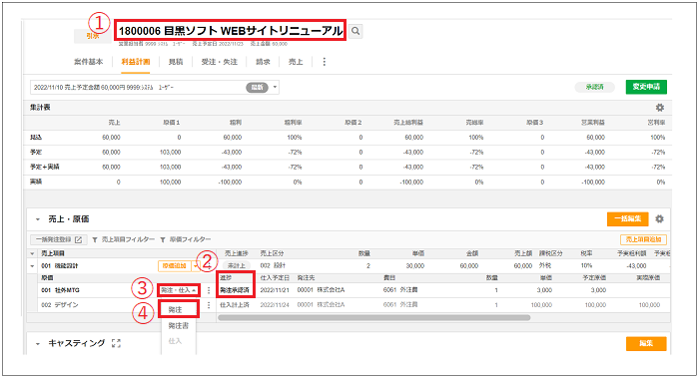Collapse the 売上・原価 section
The image size is (699, 377).
(x=38, y=219)
